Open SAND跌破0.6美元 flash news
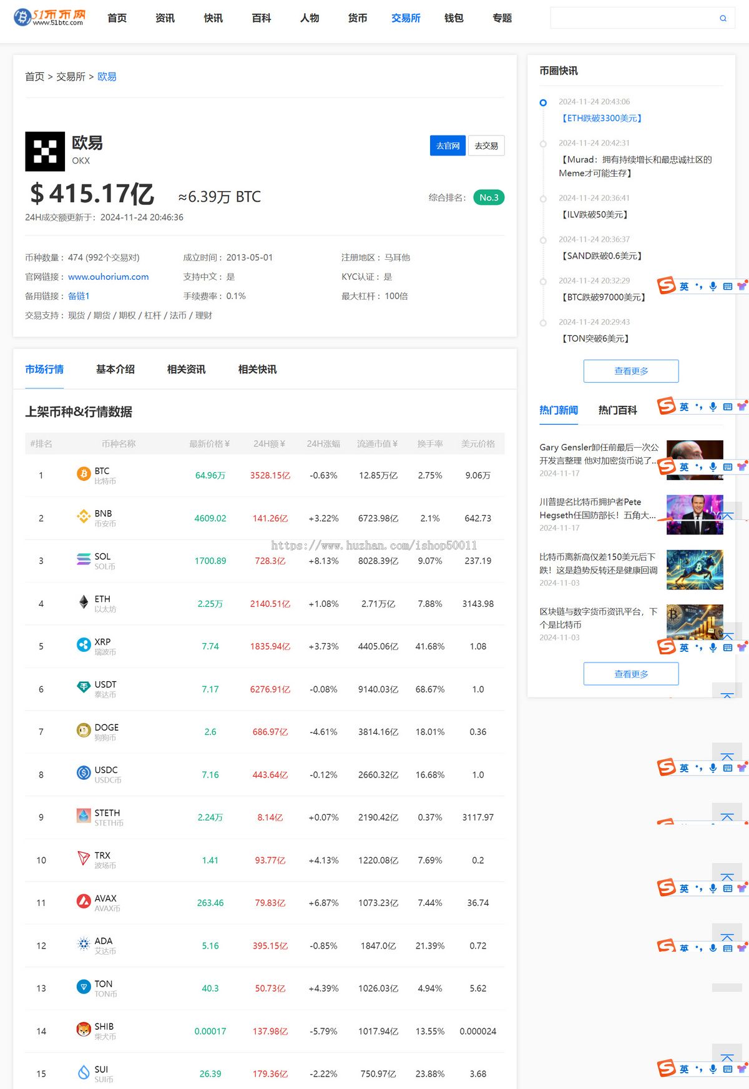 pos(602,256)
